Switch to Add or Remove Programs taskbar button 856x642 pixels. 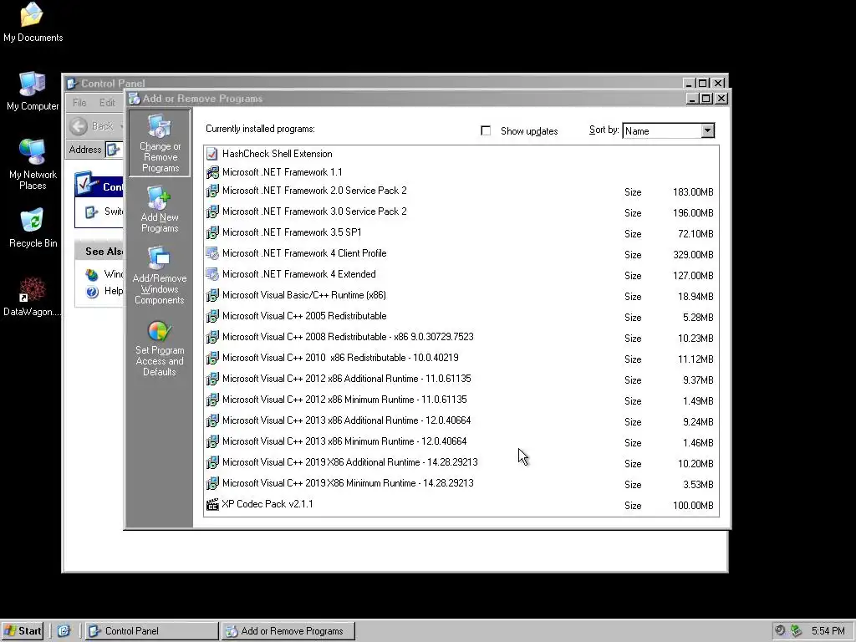288,630
